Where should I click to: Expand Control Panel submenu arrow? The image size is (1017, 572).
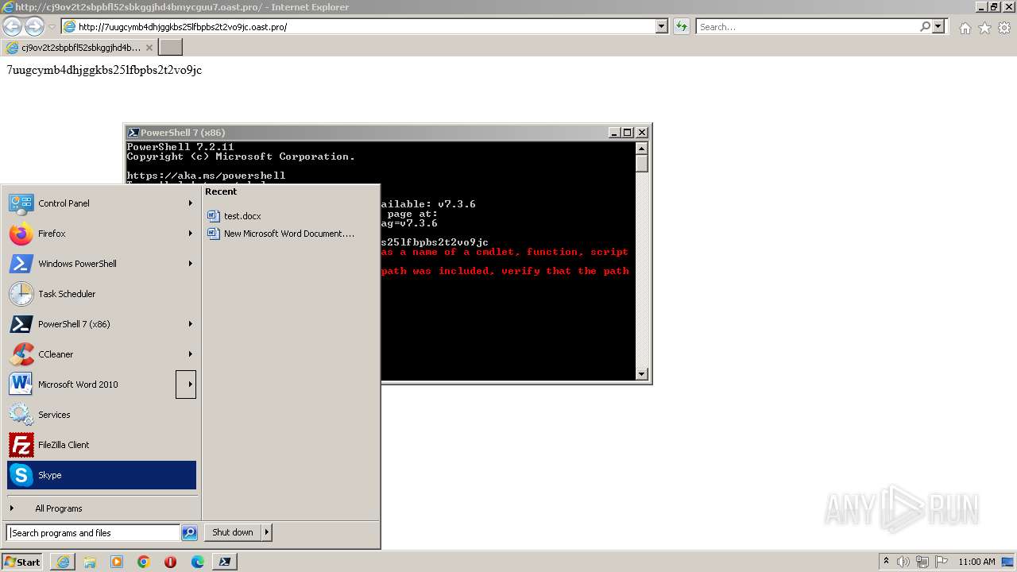pyautogui.click(x=190, y=203)
